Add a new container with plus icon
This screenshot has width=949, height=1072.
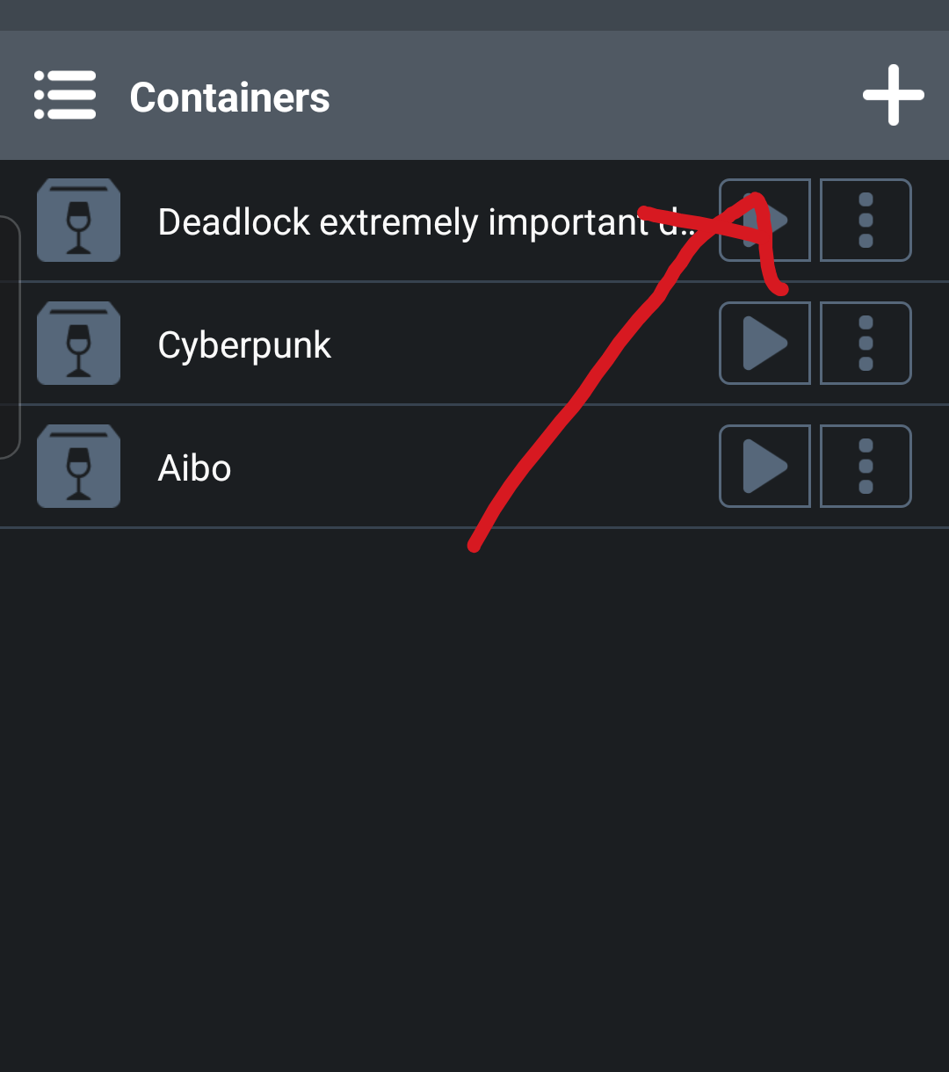(893, 95)
